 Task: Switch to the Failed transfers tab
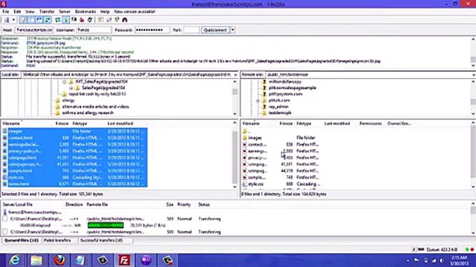(x=57, y=240)
